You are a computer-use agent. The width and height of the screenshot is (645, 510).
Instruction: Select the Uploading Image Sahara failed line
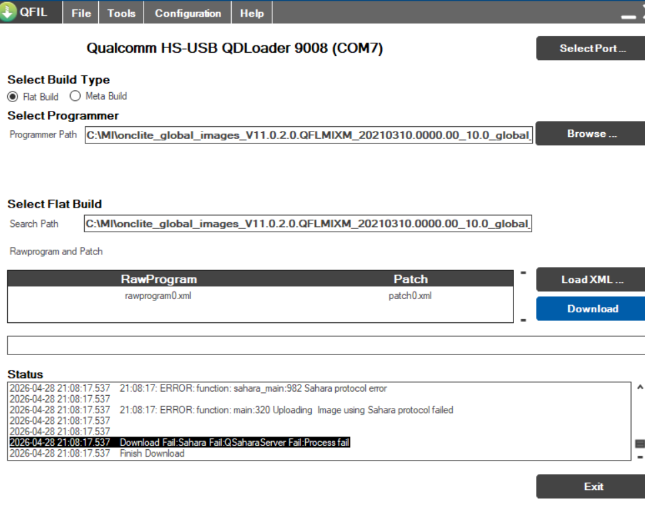coord(231,410)
